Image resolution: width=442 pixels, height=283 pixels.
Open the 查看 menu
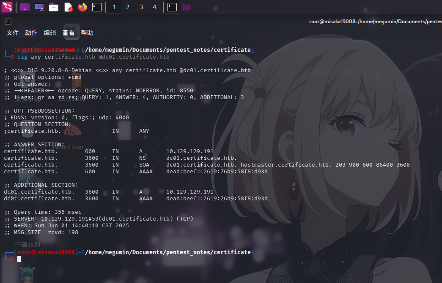click(x=69, y=32)
